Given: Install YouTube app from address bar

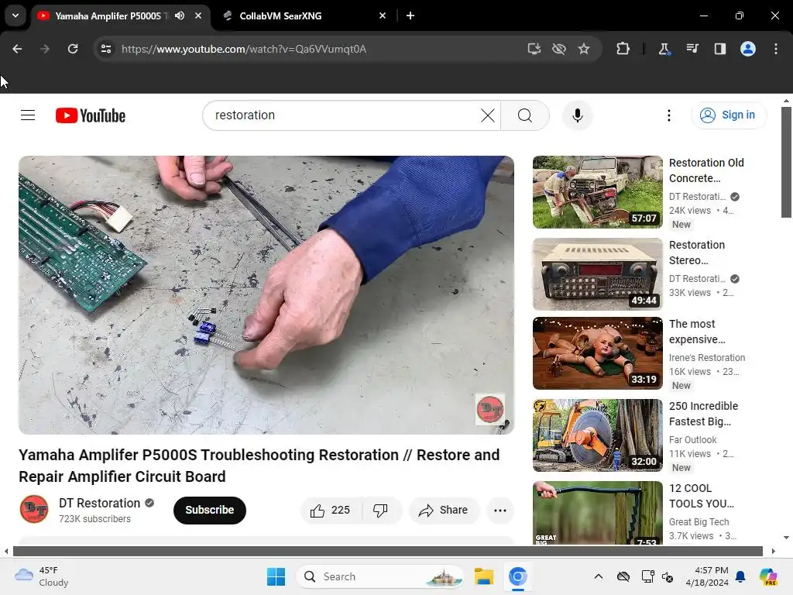Looking at the screenshot, I should [x=534, y=49].
